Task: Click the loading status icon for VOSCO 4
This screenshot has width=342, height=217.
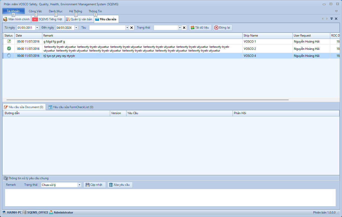Action: click(x=9, y=56)
